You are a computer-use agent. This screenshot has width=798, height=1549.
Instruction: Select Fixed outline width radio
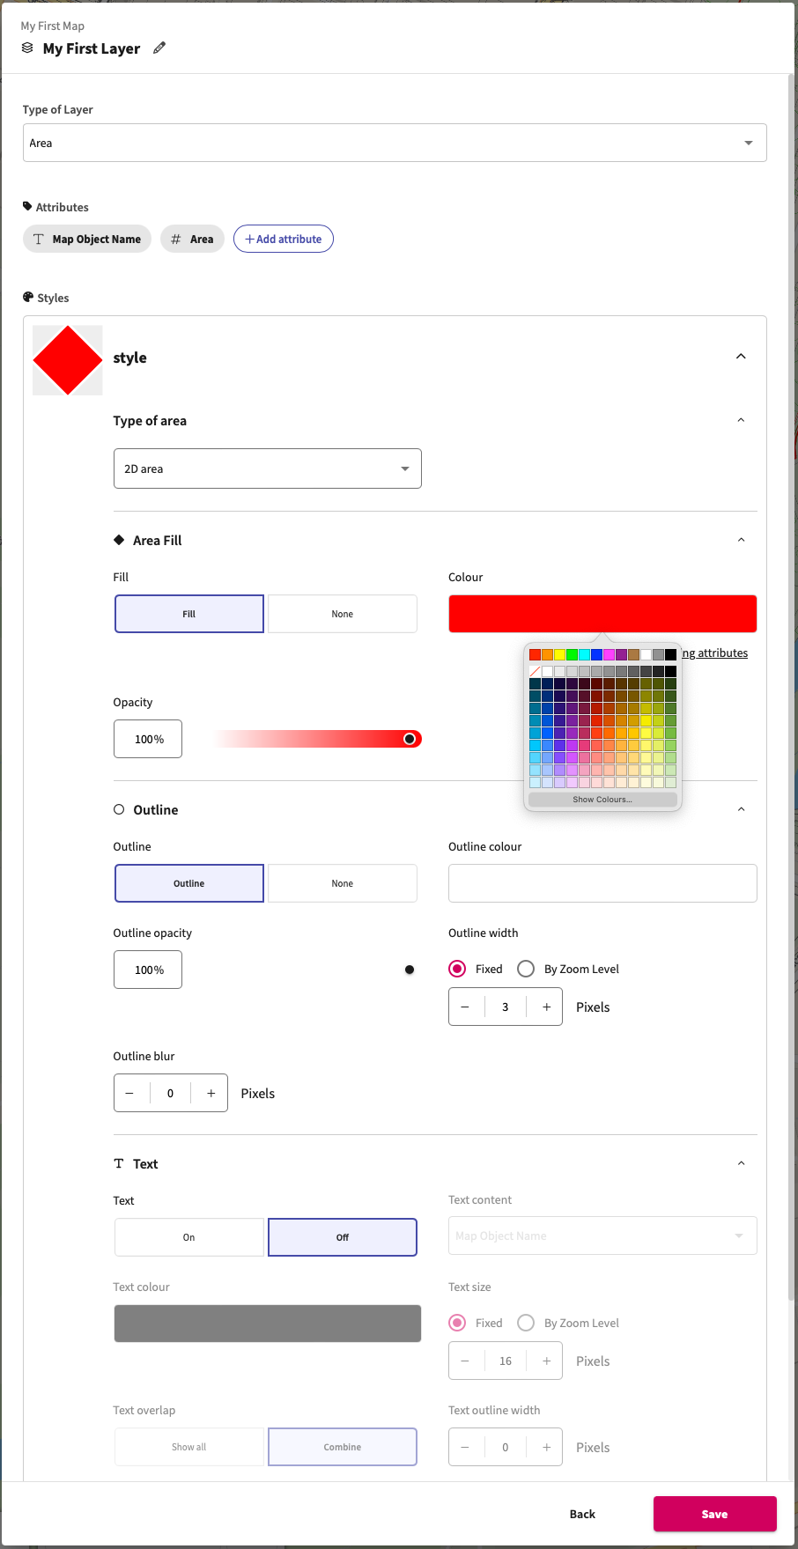(457, 969)
